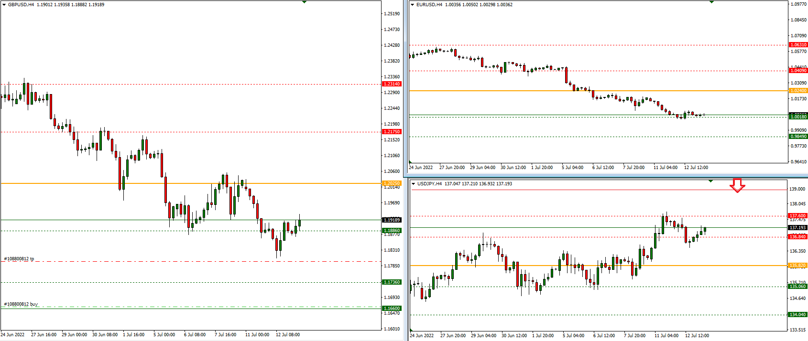Image resolution: width=808 pixels, height=341 pixels.
Task: Click the 1.25190 price on GBPUSD scale
Action: (392, 14)
